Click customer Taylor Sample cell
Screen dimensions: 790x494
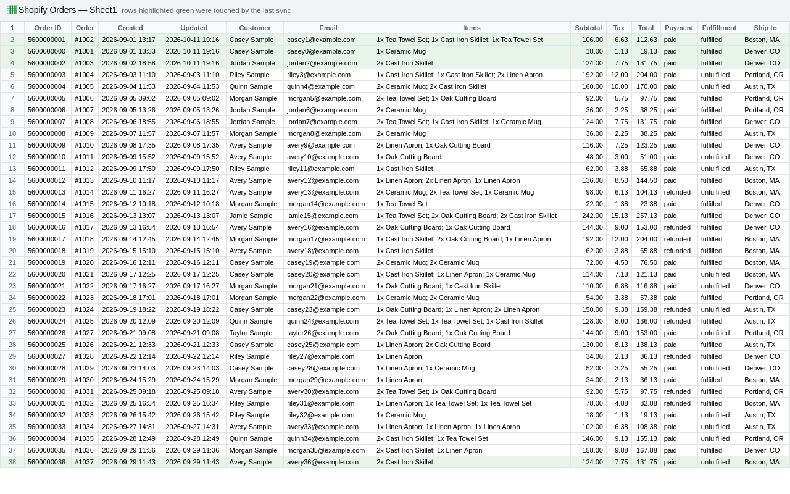[255, 333]
